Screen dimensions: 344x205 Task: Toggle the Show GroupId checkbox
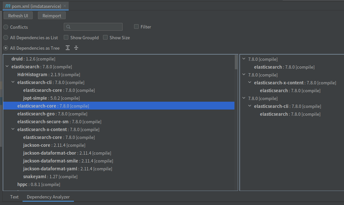tap(66, 37)
